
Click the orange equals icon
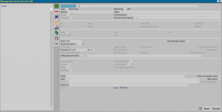pyautogui.click(x=57, y=22)
